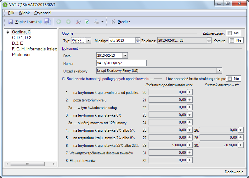Screen dimensions: 249x178
Task: Click the printer icon
Action: tap(96, 22)
